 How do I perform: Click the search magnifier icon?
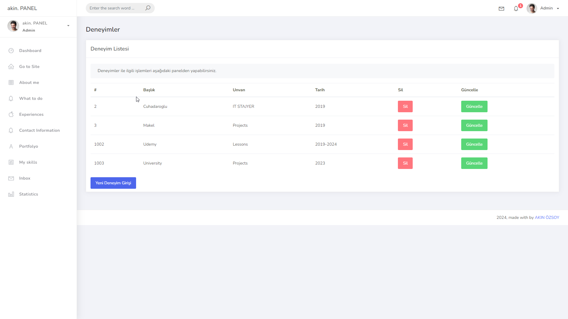148,8
